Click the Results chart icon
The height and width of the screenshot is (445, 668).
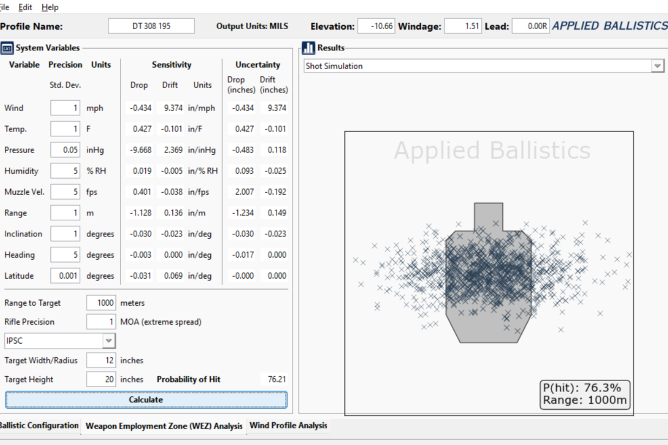(309, 48)
